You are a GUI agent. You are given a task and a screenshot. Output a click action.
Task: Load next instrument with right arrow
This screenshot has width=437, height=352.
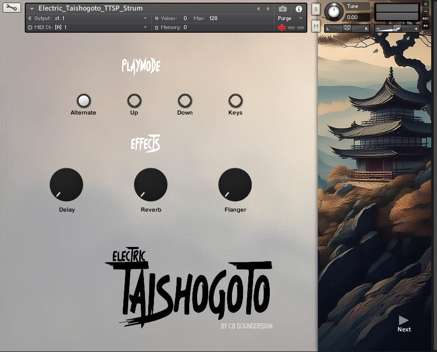tap(268, 9)
